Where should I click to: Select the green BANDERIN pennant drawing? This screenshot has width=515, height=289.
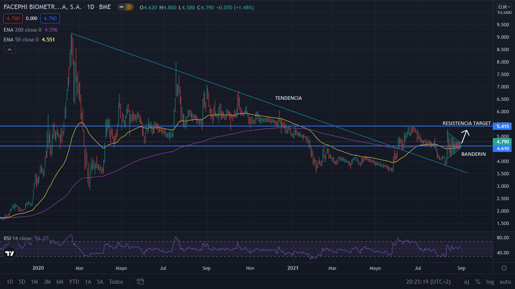click(x=454, y=145)
